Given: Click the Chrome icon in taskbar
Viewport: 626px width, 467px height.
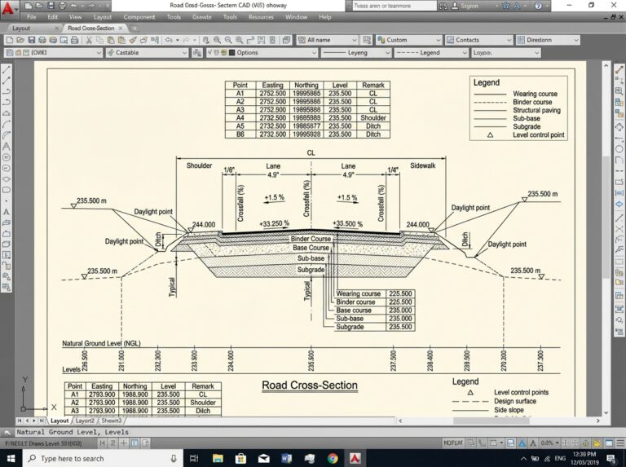Looking at the screenshot, I should [x=333, y=458].
